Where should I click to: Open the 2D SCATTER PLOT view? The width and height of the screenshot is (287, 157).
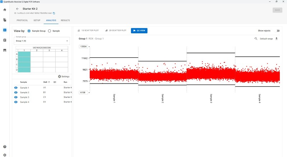[116, 30]
